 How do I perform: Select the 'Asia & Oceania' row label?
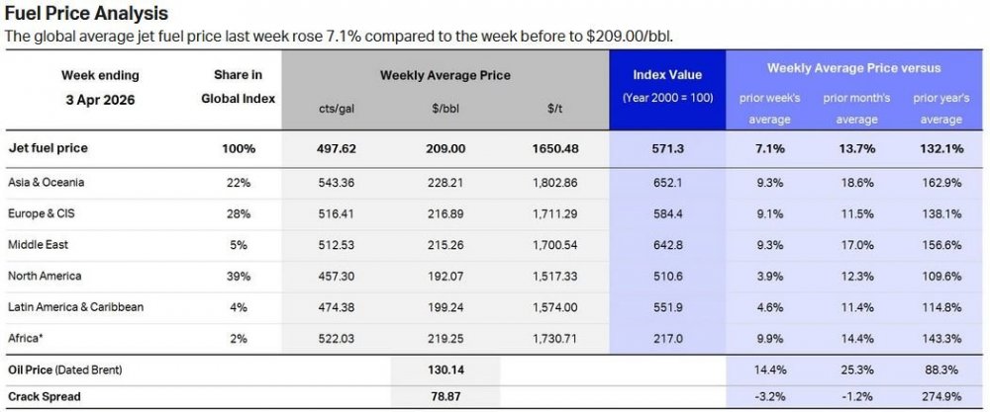[x=48, y=183]
